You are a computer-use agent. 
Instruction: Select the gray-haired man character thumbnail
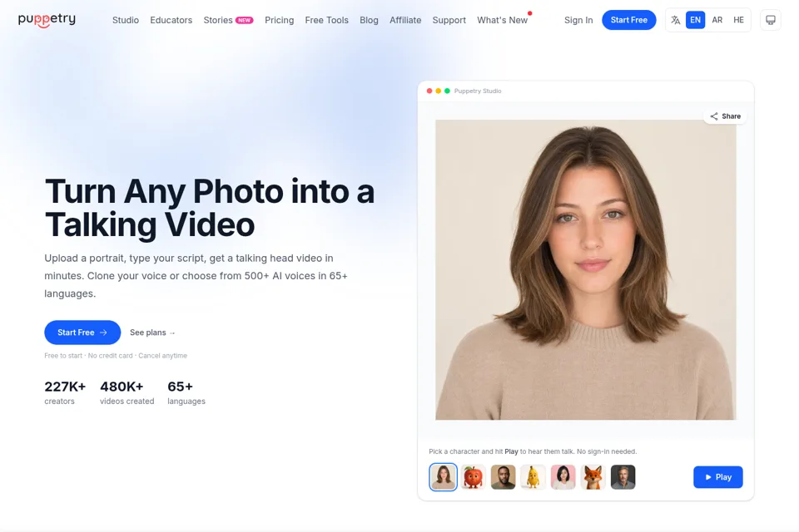coord(623,477)
